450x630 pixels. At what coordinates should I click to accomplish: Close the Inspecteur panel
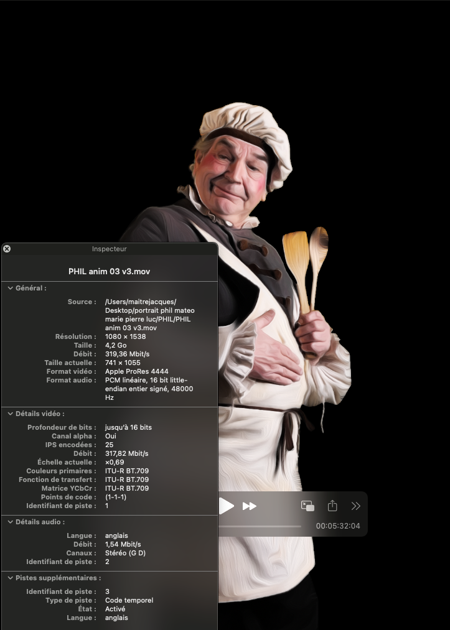point(7,249)
